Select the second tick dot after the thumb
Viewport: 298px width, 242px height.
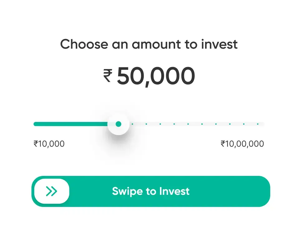(x=146, y=124)
